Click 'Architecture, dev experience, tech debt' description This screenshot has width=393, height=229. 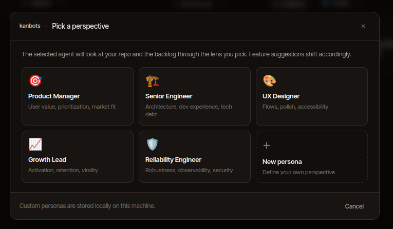tap(189, 111)
